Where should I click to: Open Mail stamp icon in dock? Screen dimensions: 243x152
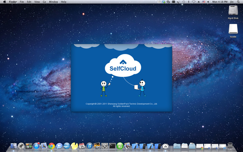pyautogui.click(x=44, y=146)
